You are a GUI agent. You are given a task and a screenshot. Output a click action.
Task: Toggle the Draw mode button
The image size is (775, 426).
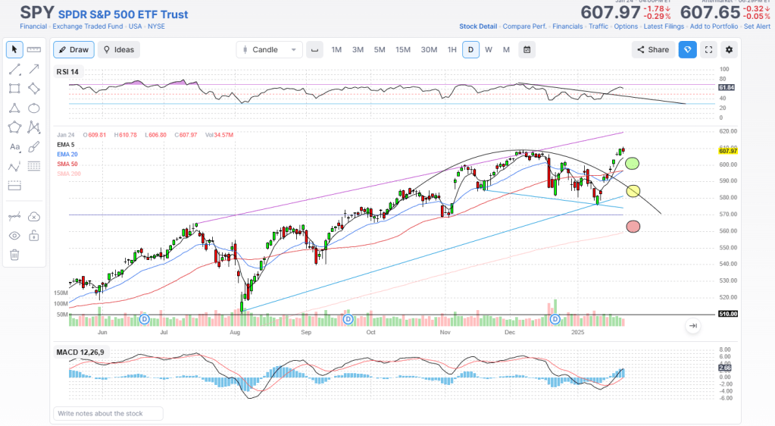(x=73, y=50)
